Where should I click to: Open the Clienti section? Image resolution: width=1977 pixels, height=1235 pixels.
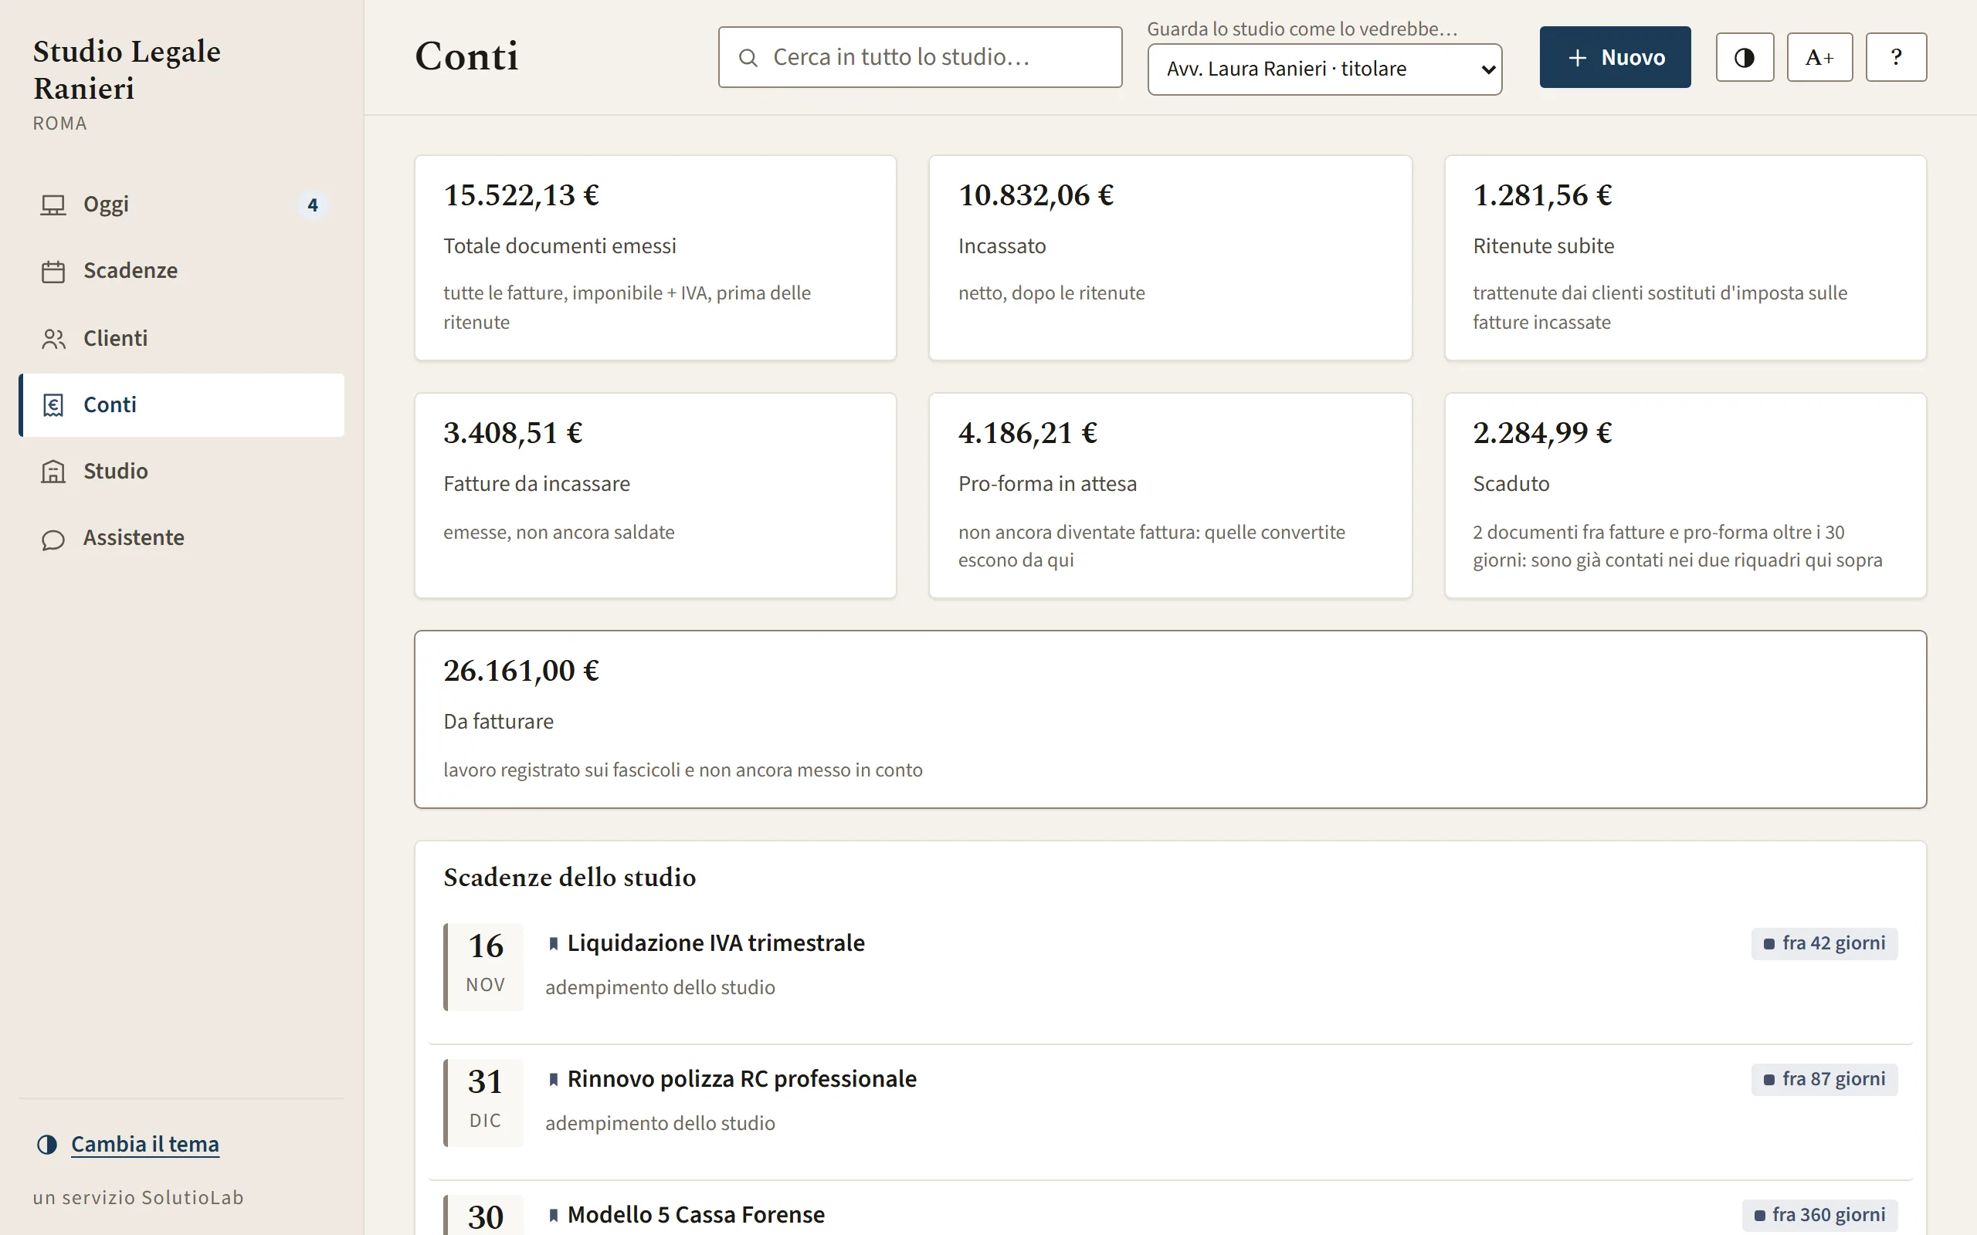[x=181, y=338]
